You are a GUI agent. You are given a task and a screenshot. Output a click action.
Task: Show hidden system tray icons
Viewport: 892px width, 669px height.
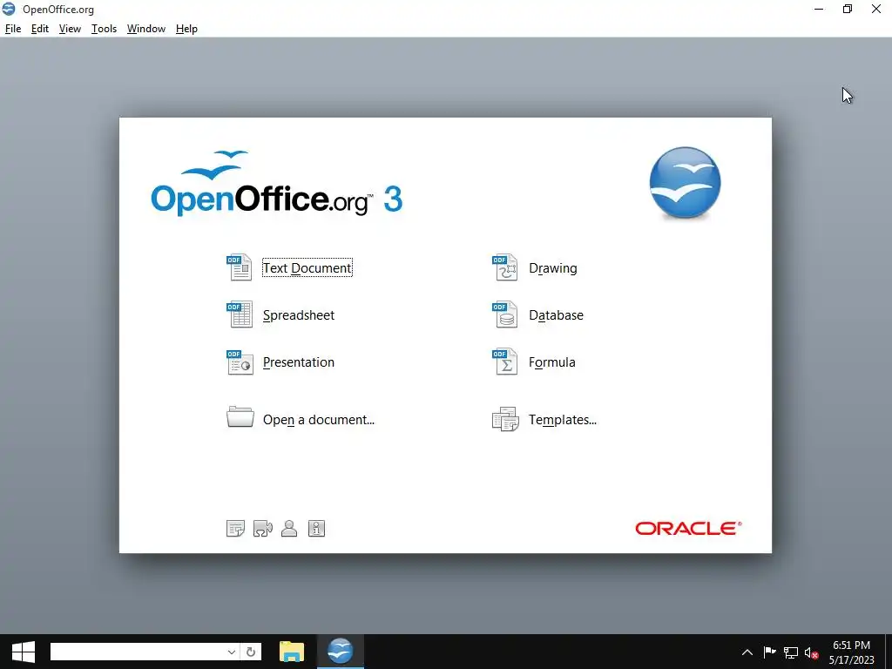click(x=747, y=652)
